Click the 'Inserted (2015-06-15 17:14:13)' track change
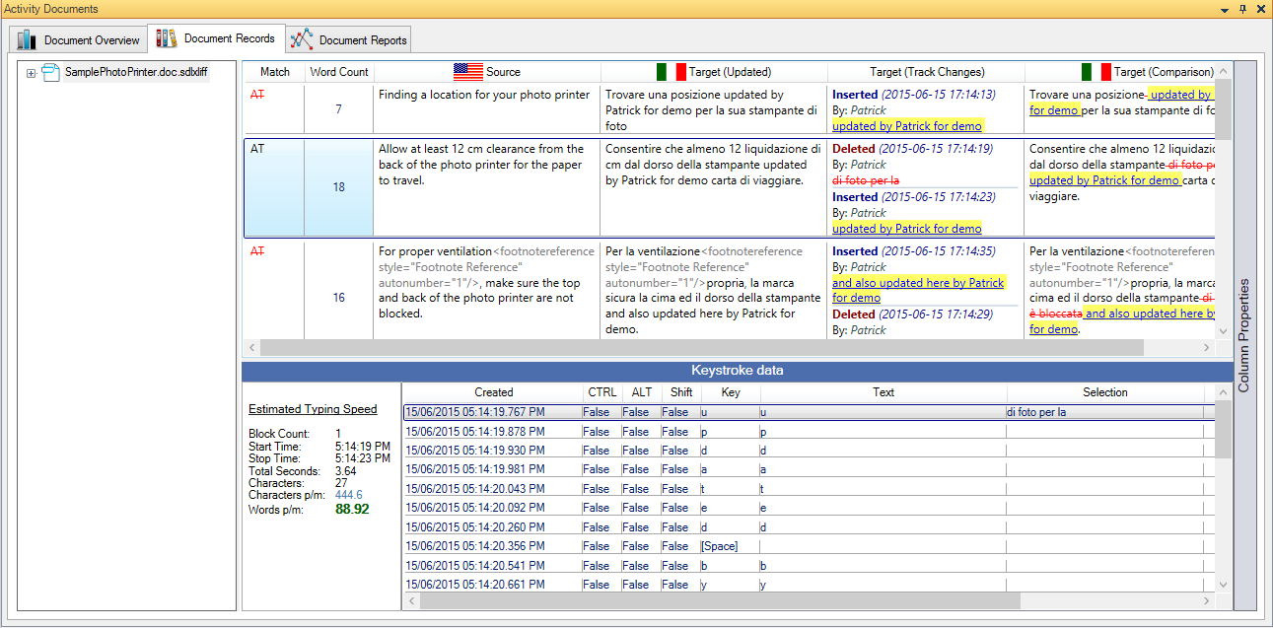1273x628 pixels. [x=914, y=95]
